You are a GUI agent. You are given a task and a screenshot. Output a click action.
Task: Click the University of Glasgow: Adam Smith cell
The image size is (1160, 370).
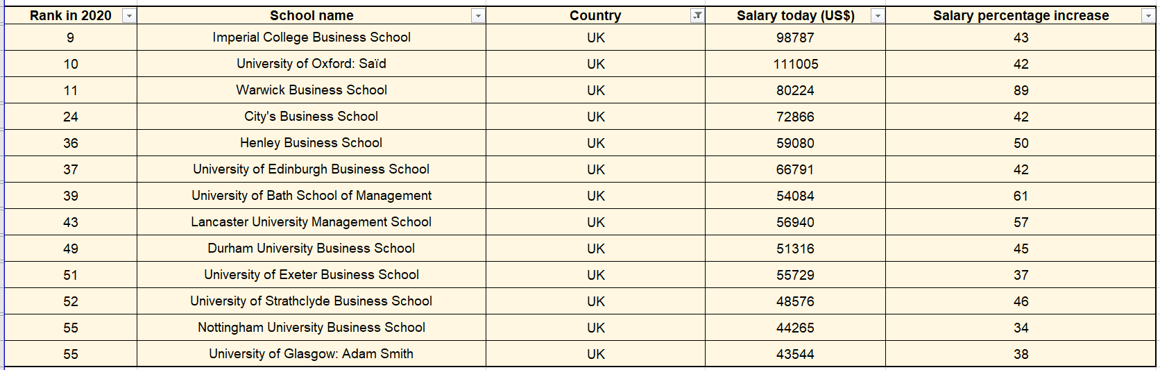tap(311, 354)
